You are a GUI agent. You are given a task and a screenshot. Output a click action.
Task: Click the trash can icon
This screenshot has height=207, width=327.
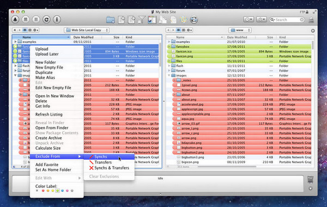(x=310, y=179)
